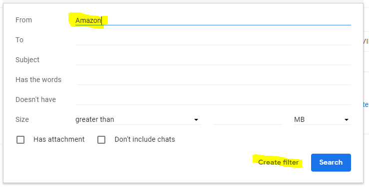Click into the Has the words field
The width and height of the screenshot is (369, 188).
click(x=213, y=80)
